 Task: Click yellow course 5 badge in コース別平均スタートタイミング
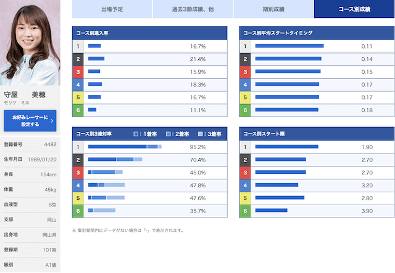245,97
